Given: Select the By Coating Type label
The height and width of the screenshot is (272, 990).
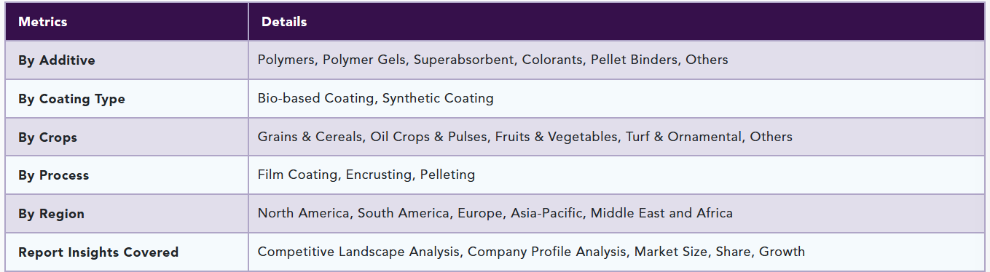Looking at the screenshot, I should coord(71,99).
